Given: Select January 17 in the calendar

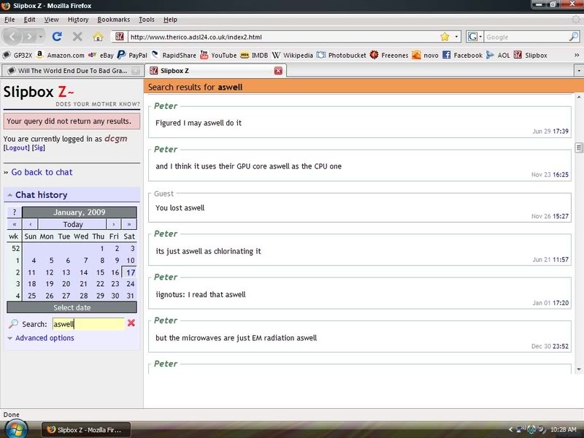Looking at the screenshot, I should pos(130,272).
